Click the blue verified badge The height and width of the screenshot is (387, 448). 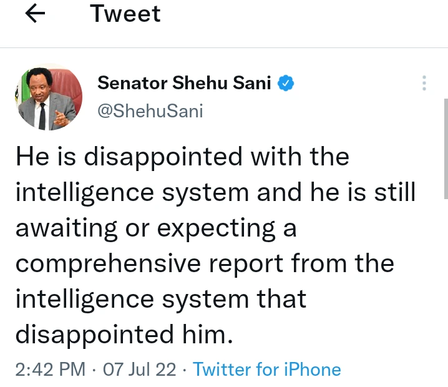pyautogui.click(x=286, y=83)
